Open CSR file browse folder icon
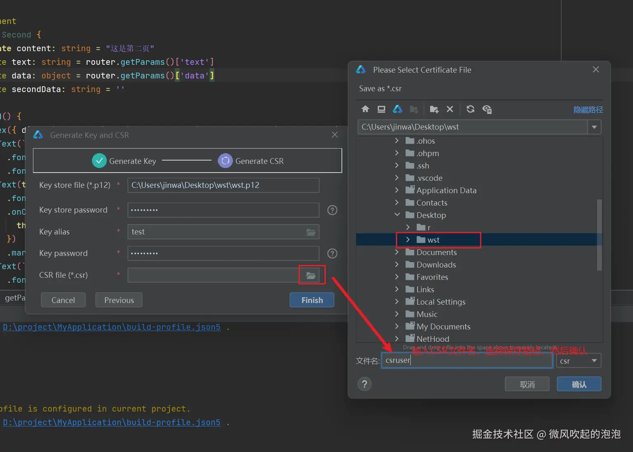This screenshot has width=633, height=452. coord(311,275)
